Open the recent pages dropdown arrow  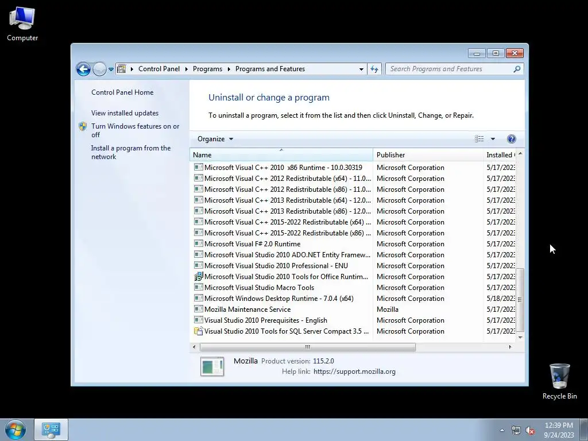111,69
